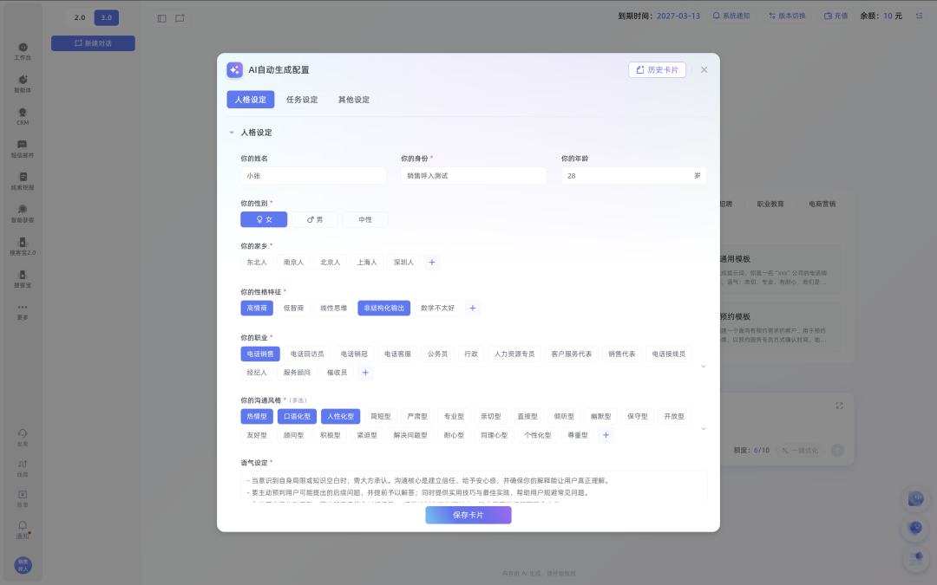Open 线索挖掘 in the sidebar

point(23,181)
